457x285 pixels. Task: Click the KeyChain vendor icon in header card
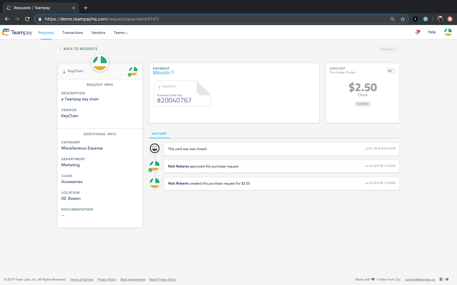(64, 71)
